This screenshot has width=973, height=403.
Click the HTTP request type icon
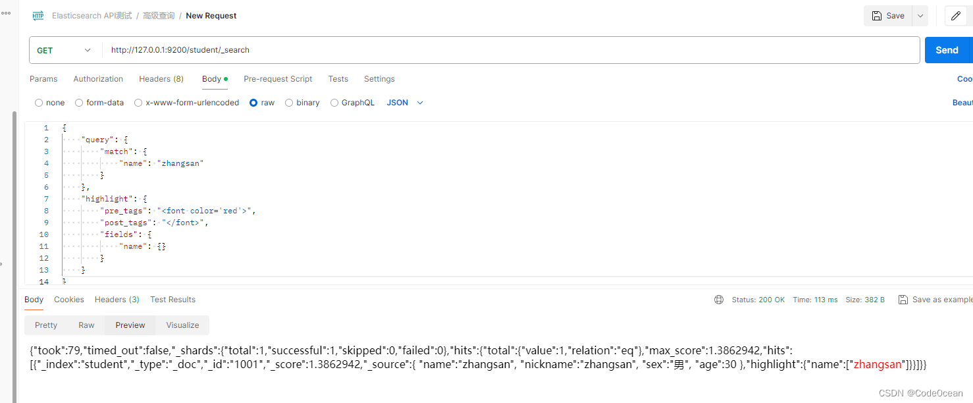[38, 16]
